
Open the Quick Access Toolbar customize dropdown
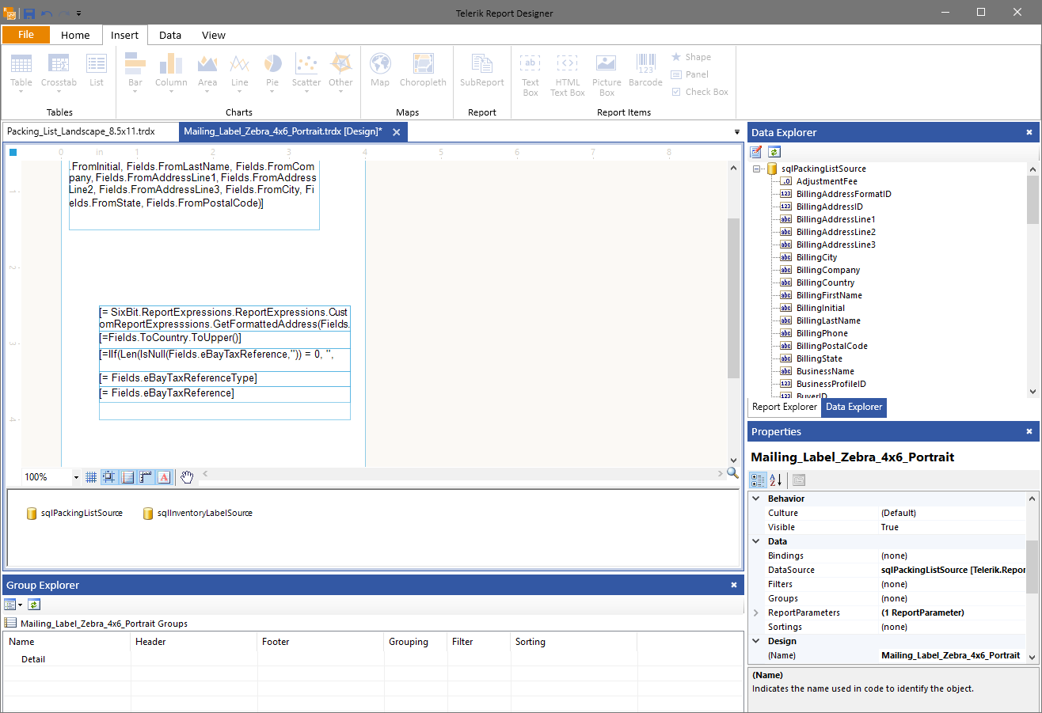[79, 13]
